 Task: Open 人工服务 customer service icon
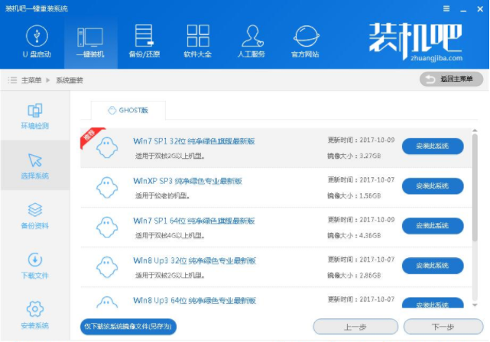[x=252, y=41]
